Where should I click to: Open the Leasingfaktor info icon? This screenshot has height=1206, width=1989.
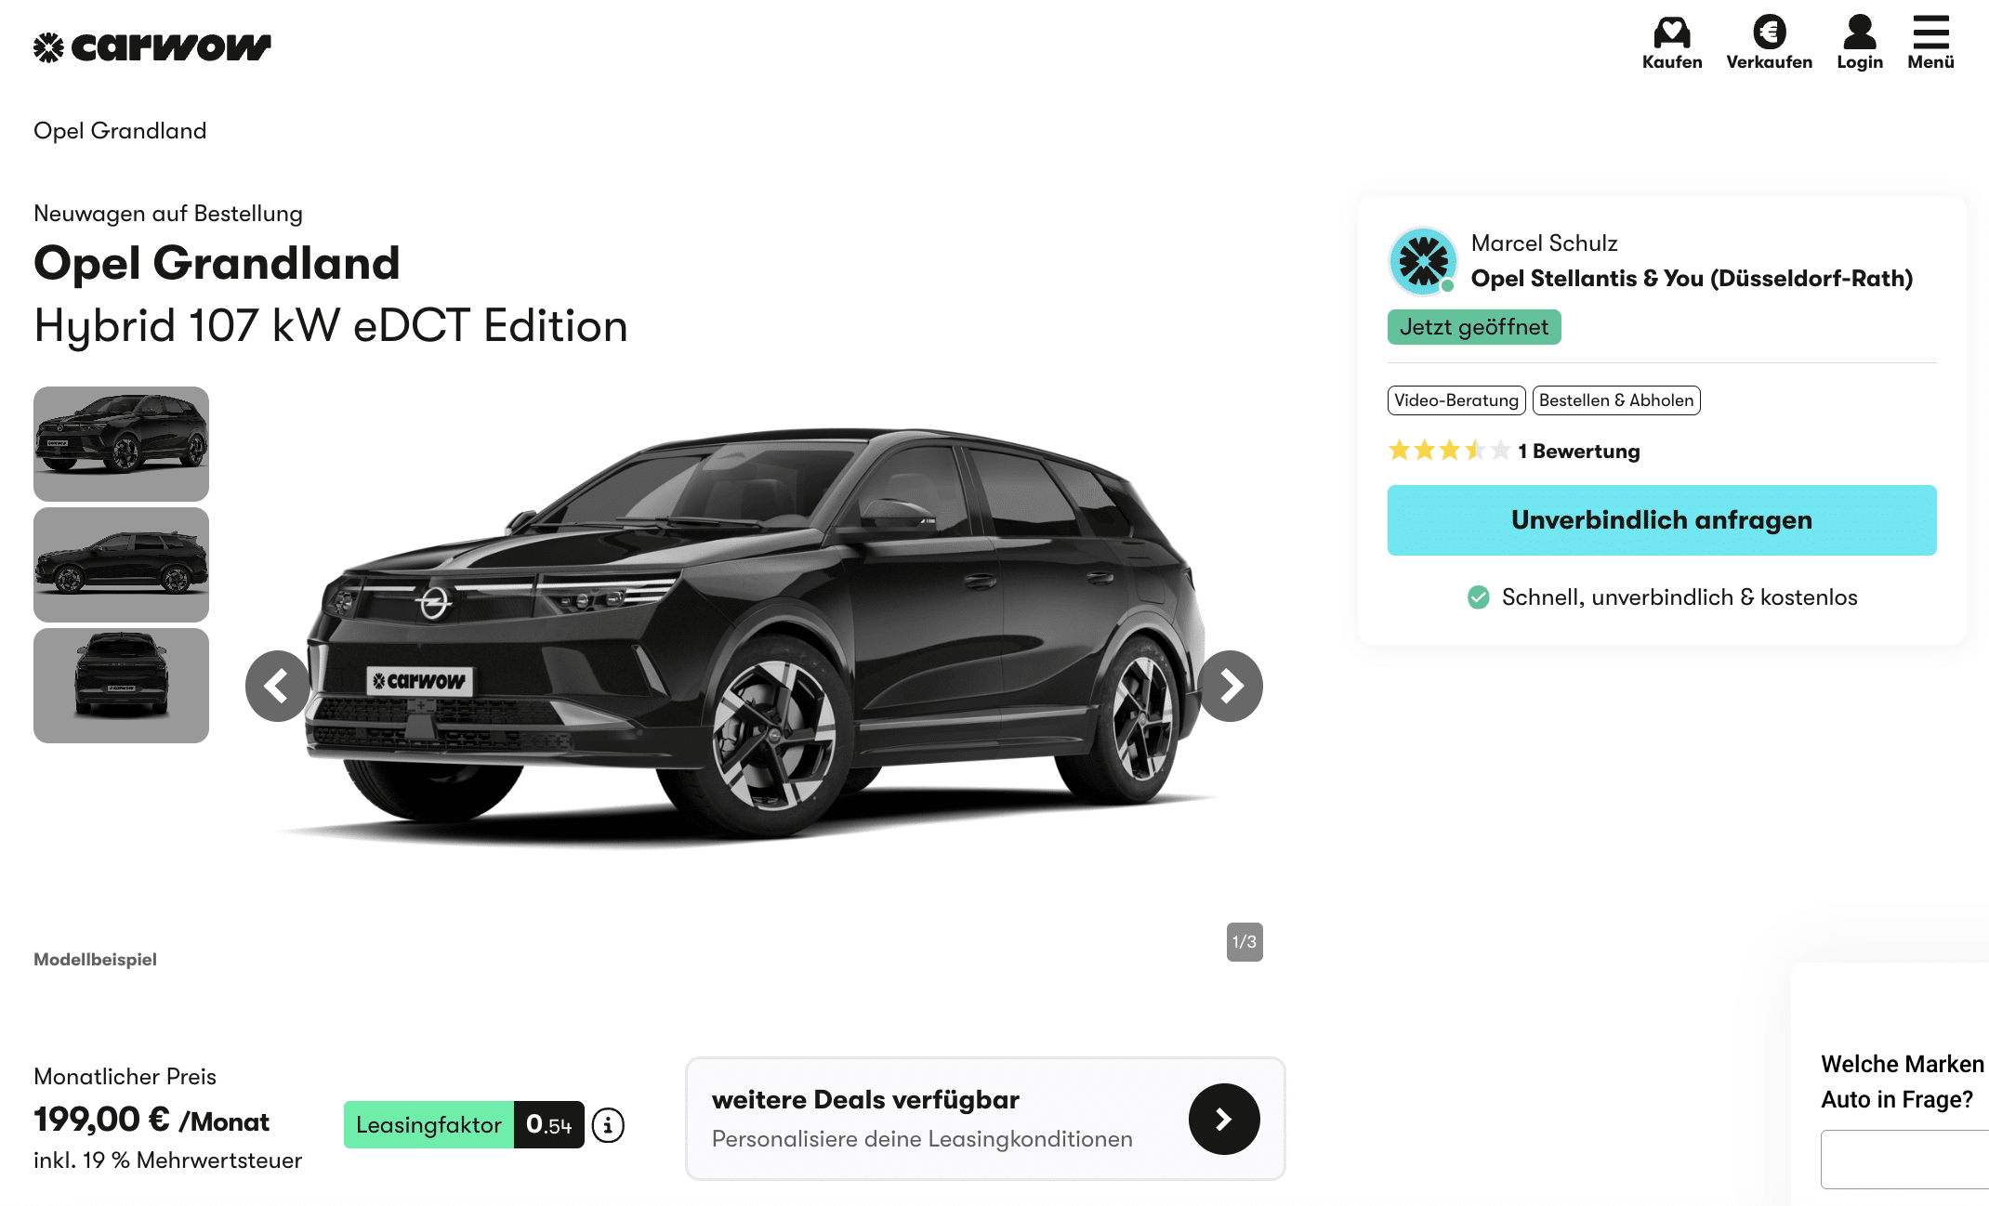pyautogui.click(x=608, y=1125)
